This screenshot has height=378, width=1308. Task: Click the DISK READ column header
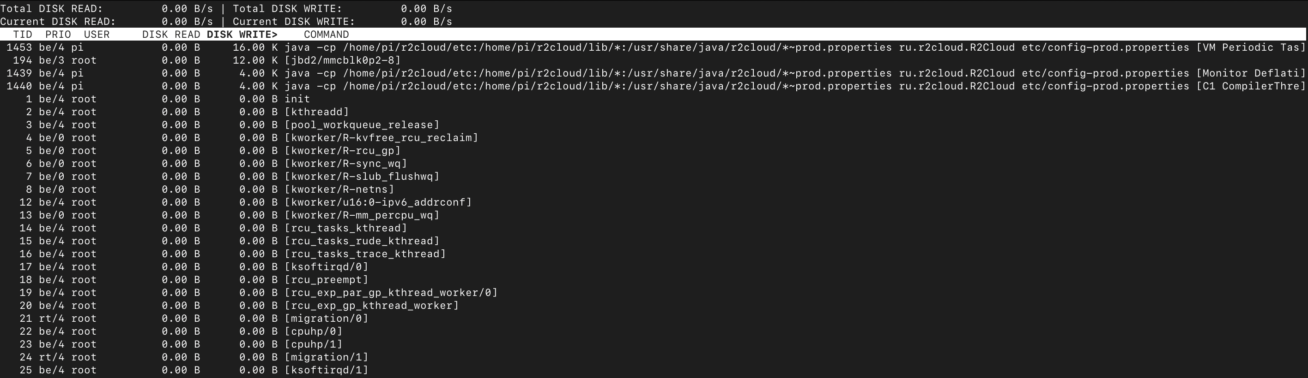point(170,35)
